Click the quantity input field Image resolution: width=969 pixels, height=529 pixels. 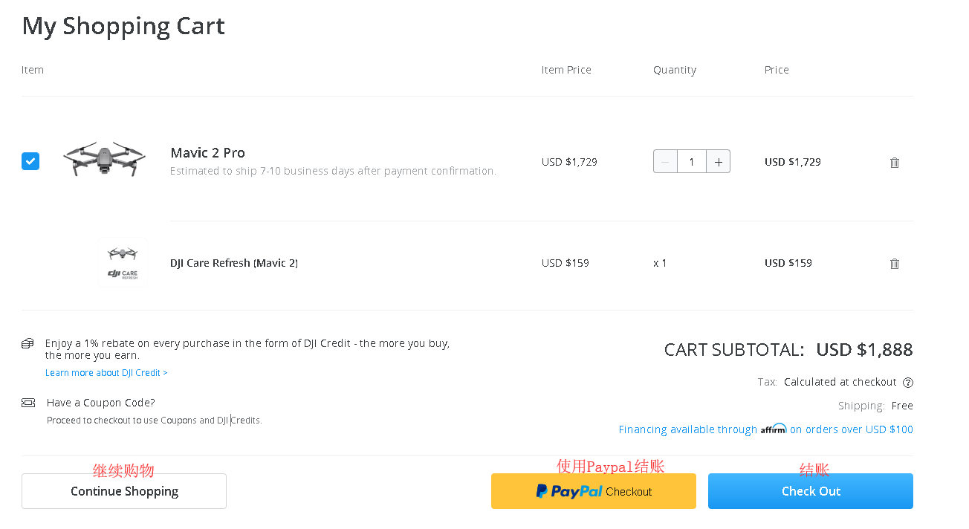tap(692, 162)
